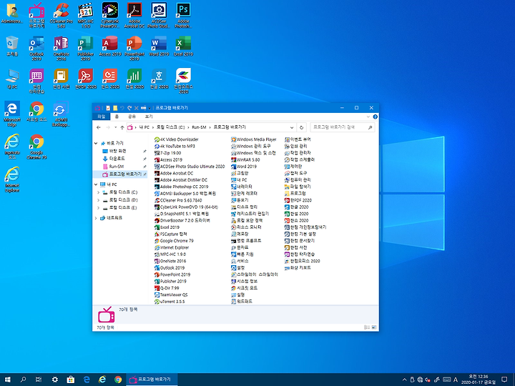515x386 pixels.
Task: Switch to the 공유 ribbon tab
Action: (x=132, y=117)
